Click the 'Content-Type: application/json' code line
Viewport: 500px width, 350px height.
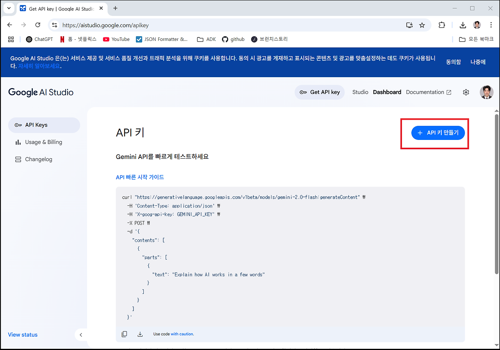[x=174, y=206]
